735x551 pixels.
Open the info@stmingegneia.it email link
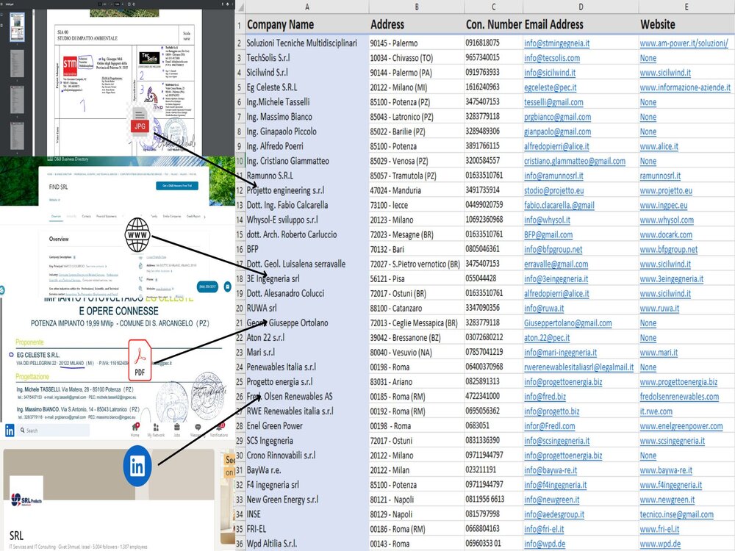pos(556,43)
